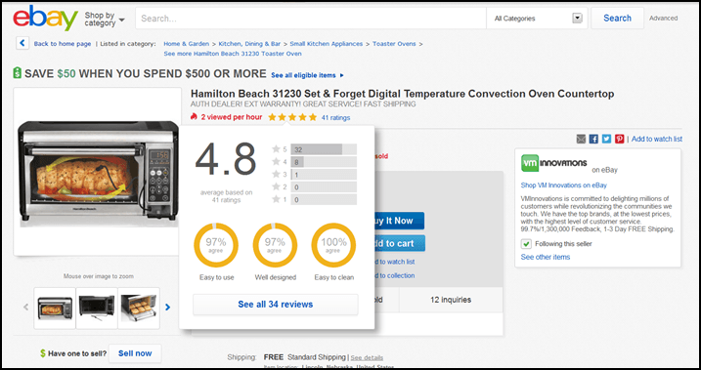
Task: Click the 5-star rating bar
Action: 324,149
